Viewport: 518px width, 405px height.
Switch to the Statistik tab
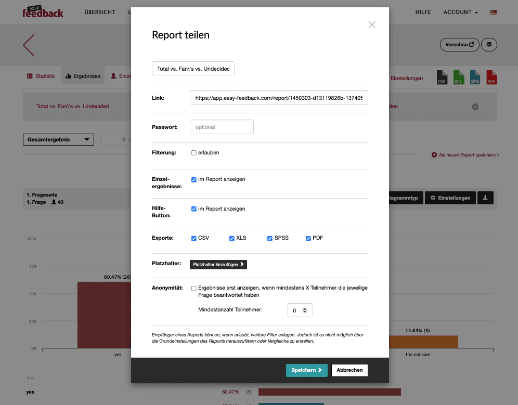click(x=41, y=75)
